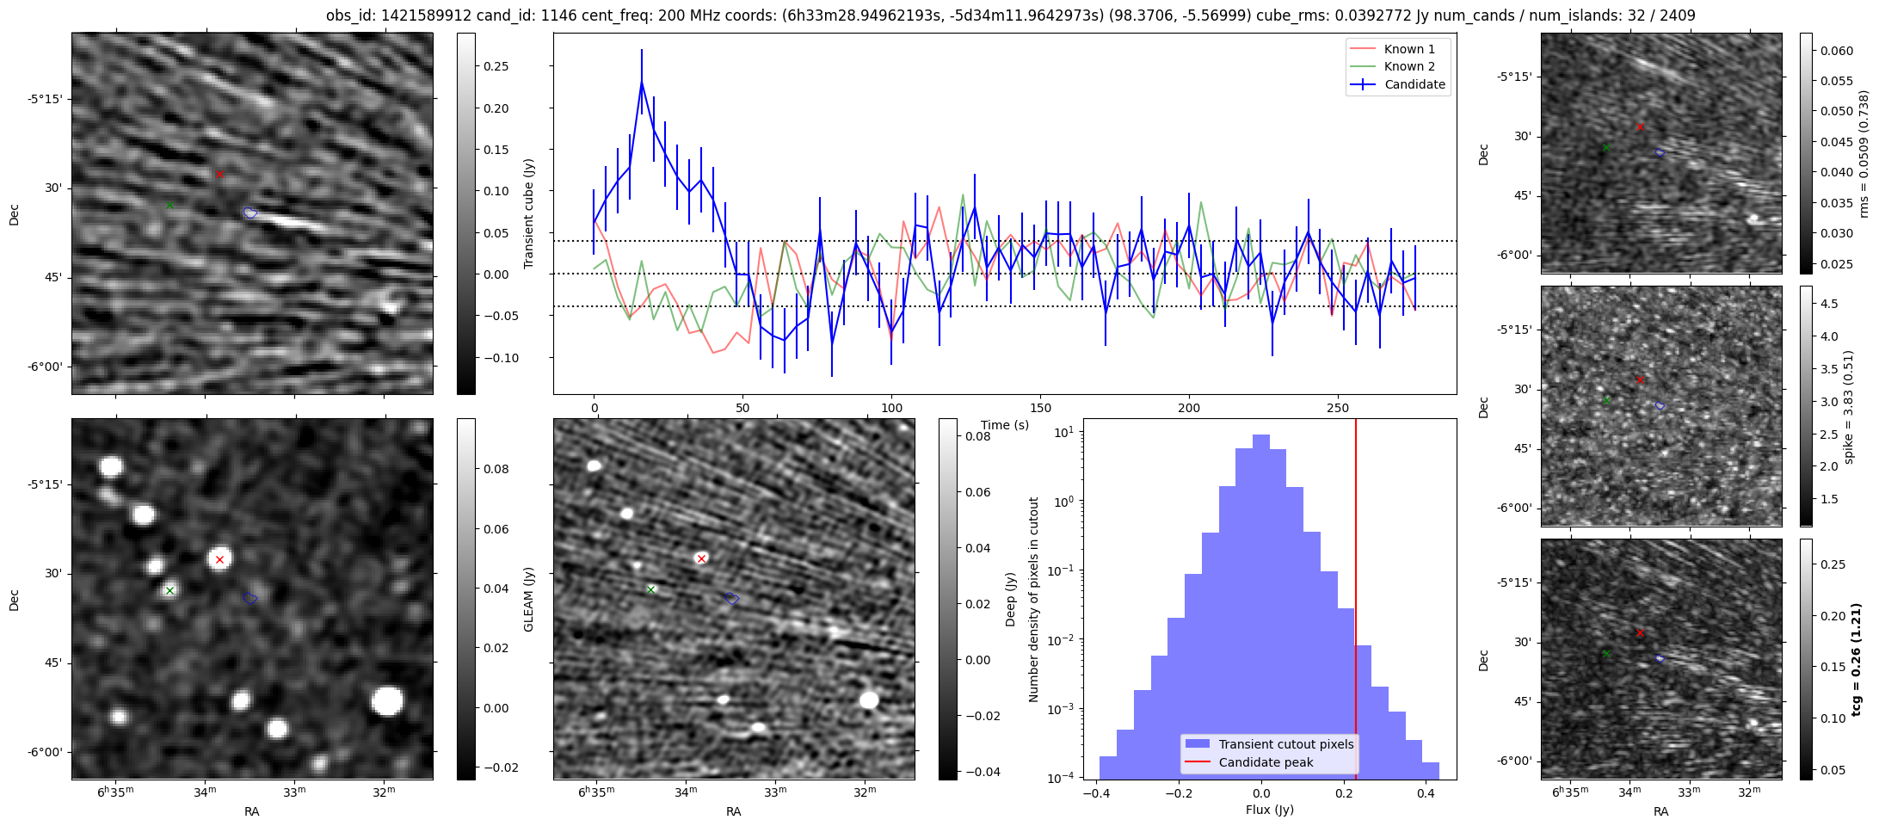Click red X marker in GLEAM image

(219, 560)
